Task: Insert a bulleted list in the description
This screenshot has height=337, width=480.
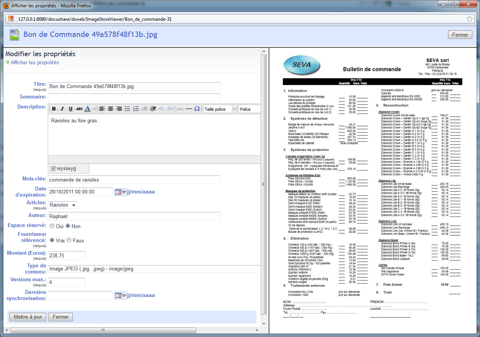Action: click(128, 109)
